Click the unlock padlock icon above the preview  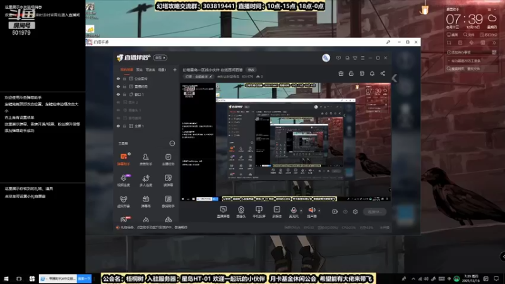click(x=351, y=73)
